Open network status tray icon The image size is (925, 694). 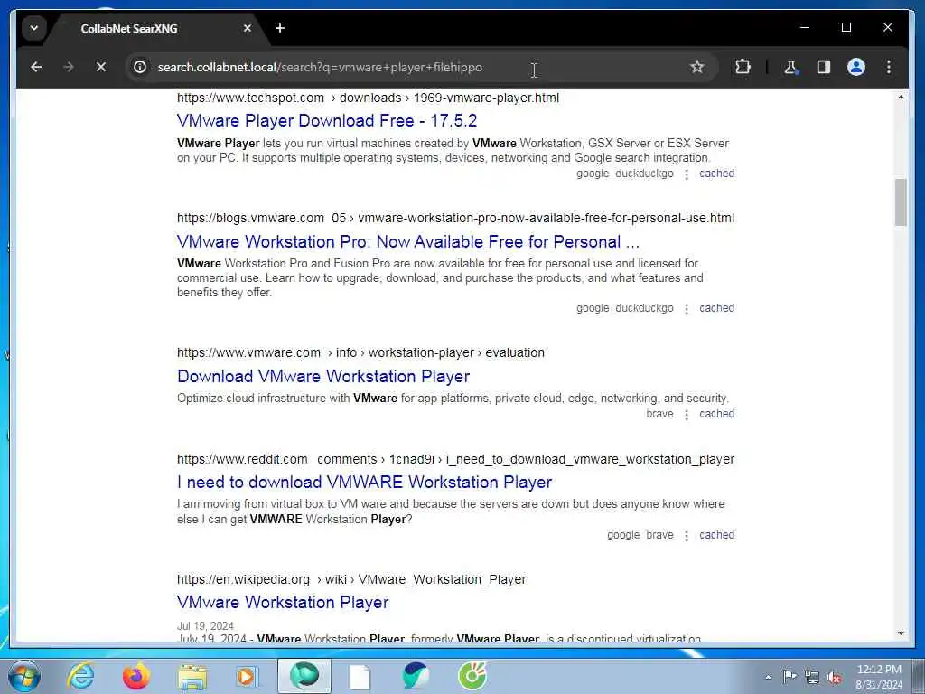pos(812,678)
